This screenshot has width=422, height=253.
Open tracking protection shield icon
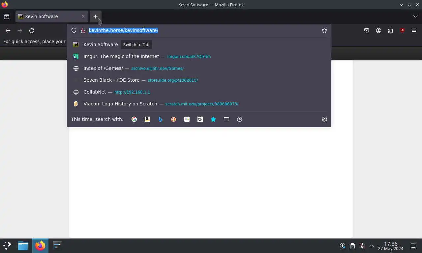[x=74, y=30]
